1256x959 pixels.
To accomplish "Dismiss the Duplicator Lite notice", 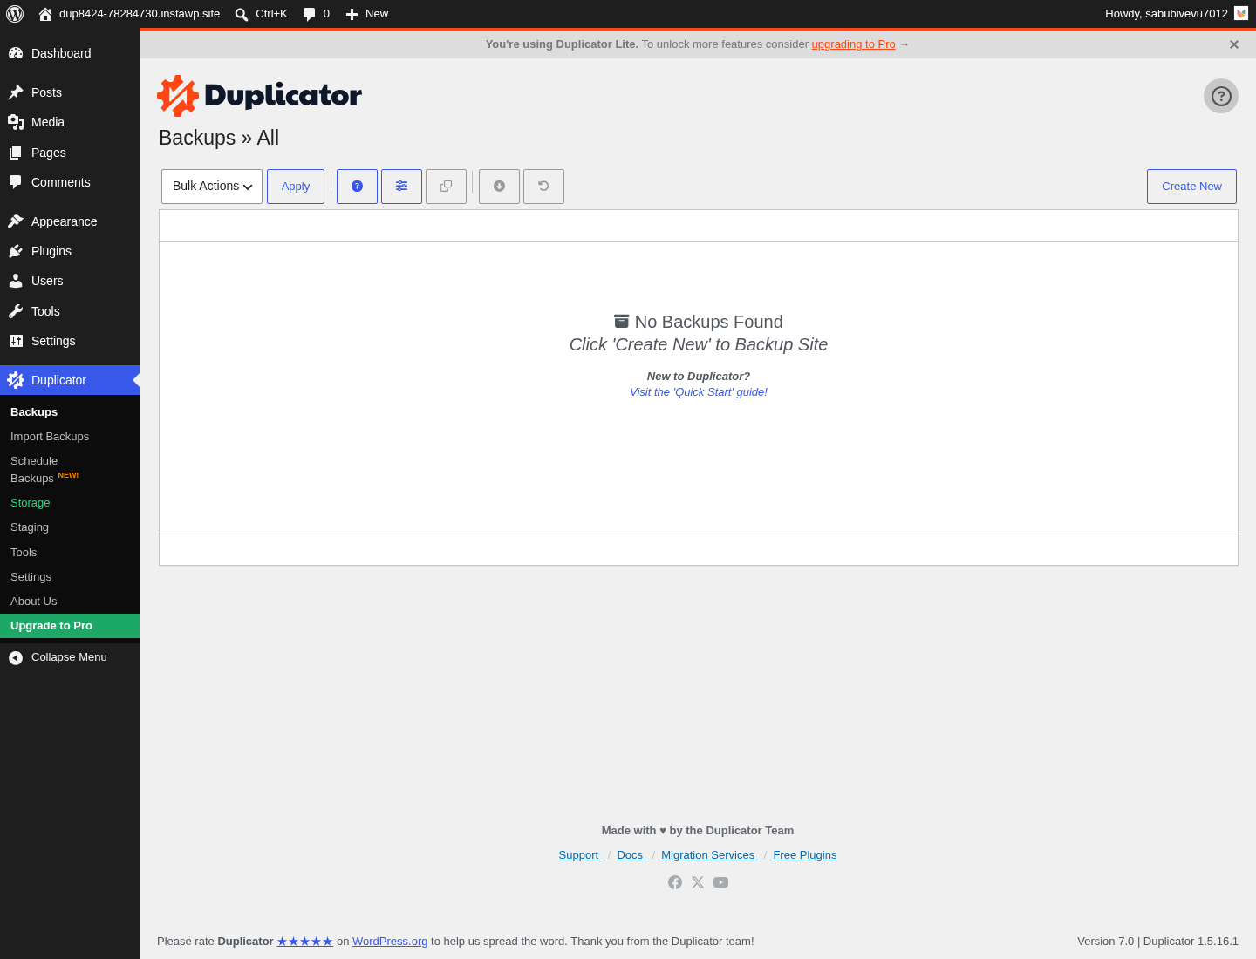I will [x=1234, y=44].
